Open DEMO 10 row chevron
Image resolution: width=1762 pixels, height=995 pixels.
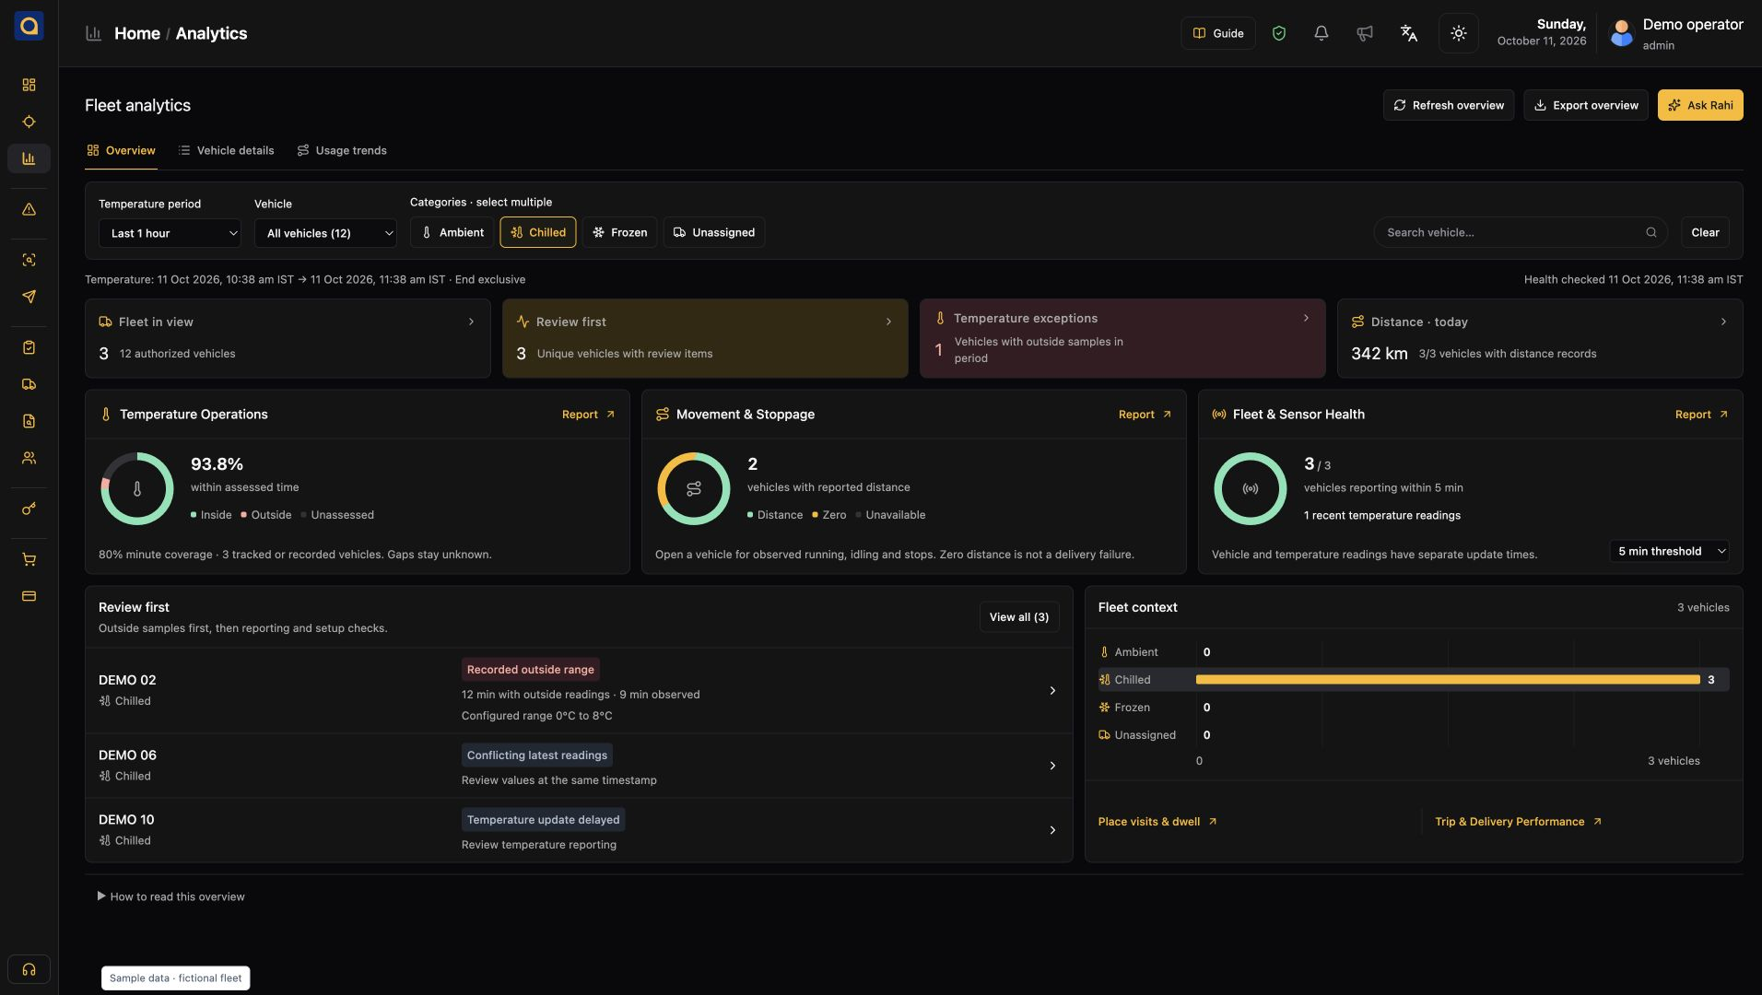[x=1052, y=830]
